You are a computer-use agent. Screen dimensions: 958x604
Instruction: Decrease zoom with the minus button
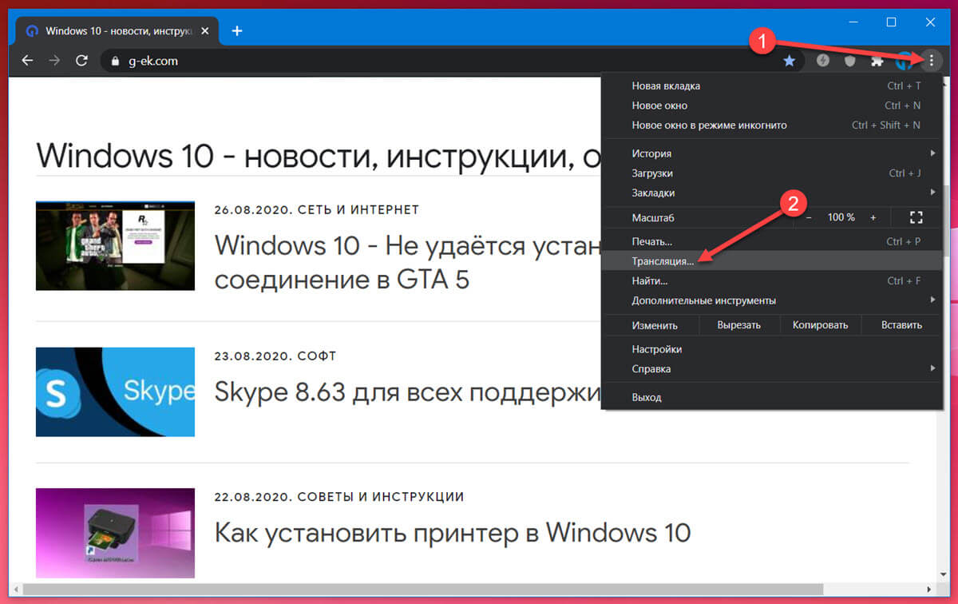click(809, 217)
